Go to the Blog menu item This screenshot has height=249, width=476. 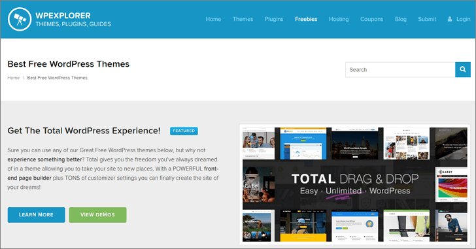pos(400,19)
